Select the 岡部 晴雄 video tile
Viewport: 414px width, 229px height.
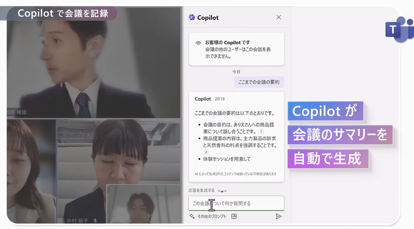click(93, 63)
